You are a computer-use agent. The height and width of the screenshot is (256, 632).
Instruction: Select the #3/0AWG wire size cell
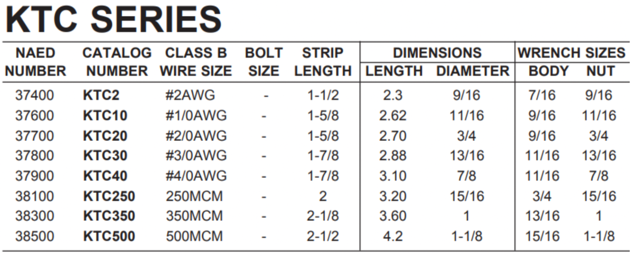pos(196,156)
